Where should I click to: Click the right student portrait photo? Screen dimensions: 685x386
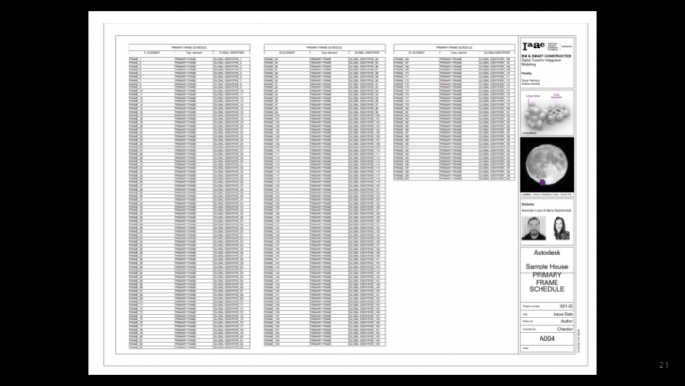(x=561, y=229)
